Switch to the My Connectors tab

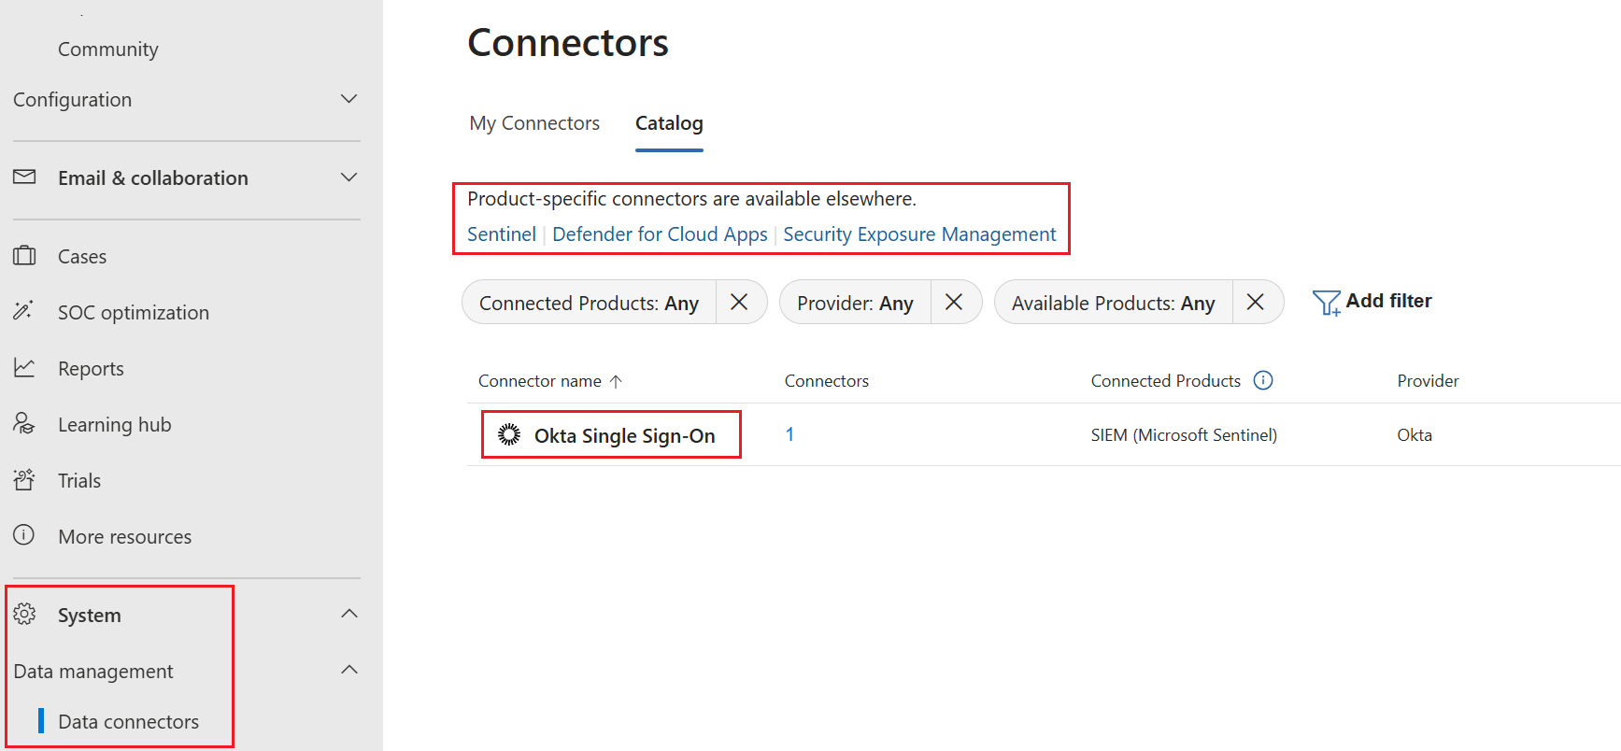[x=534, y=123]
